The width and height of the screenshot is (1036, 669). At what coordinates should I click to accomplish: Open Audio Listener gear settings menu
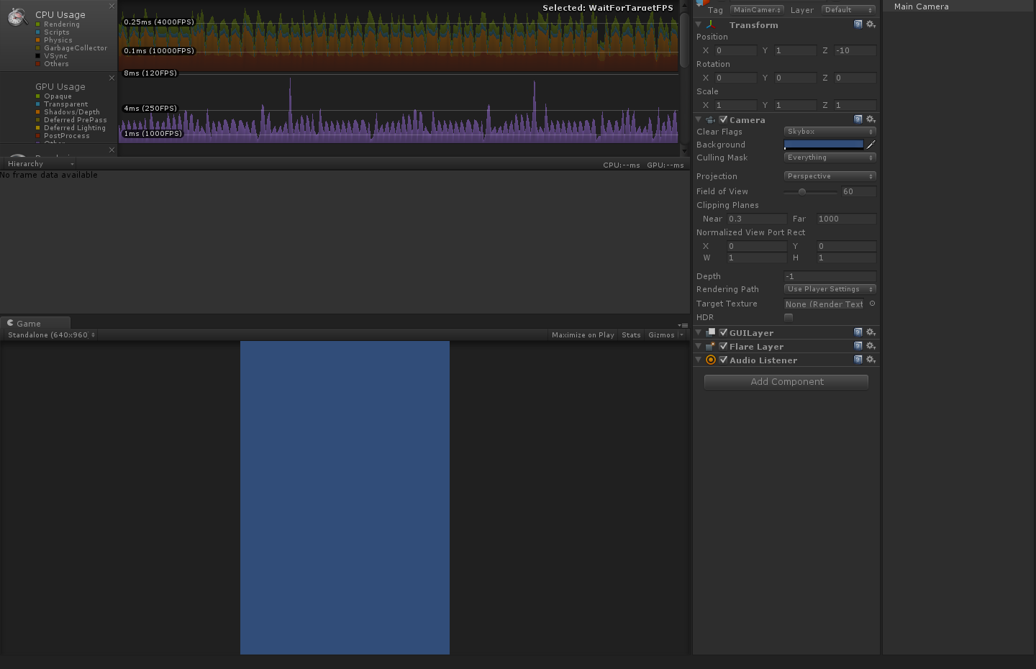871,360
